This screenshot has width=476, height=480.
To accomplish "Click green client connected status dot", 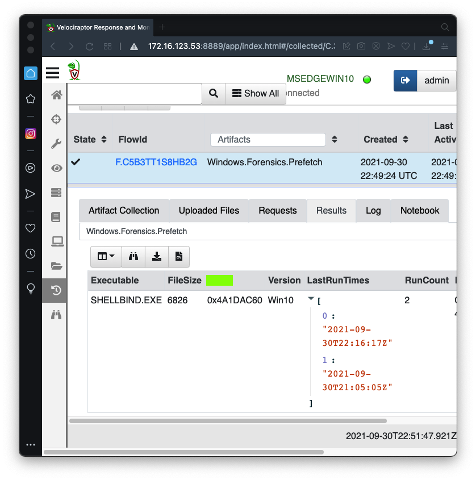I will 367,80.
